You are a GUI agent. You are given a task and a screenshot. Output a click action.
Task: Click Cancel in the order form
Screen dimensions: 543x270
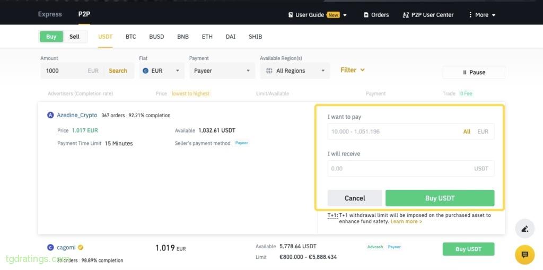coord(355,198)
